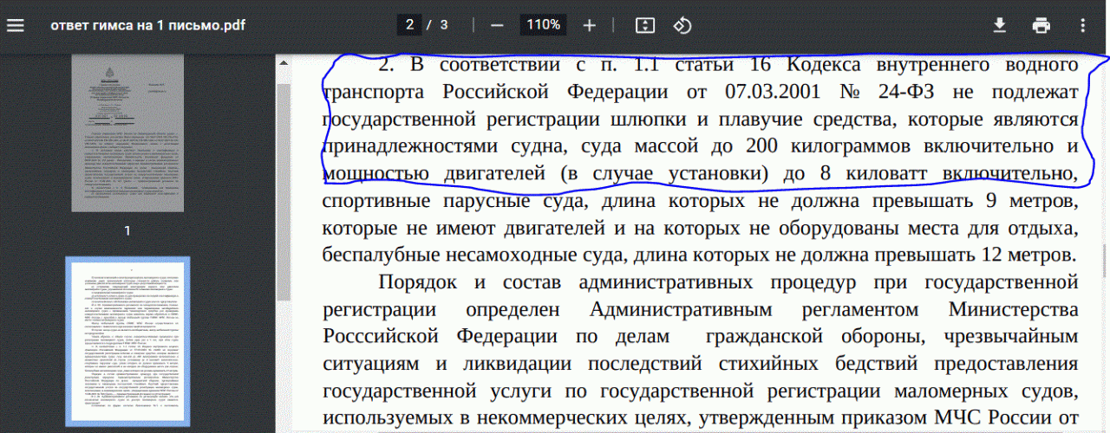The image size is (1110, 433).
Task: Toggle the sidebar with the hamburger menu icon
Action: click(x=16, y=25)
